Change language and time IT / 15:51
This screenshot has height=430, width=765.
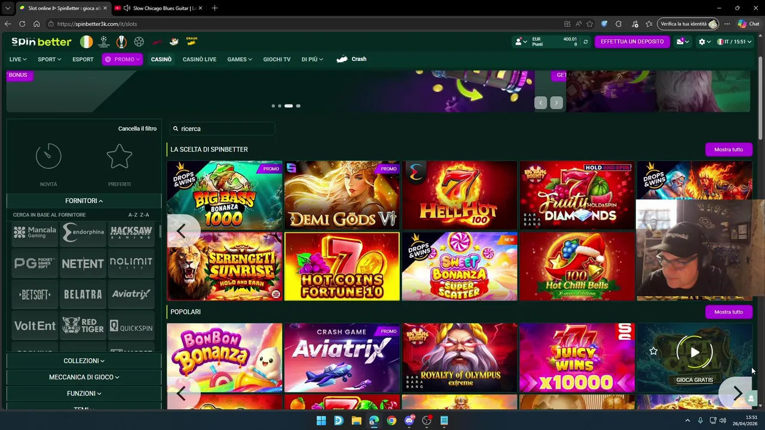734,42
